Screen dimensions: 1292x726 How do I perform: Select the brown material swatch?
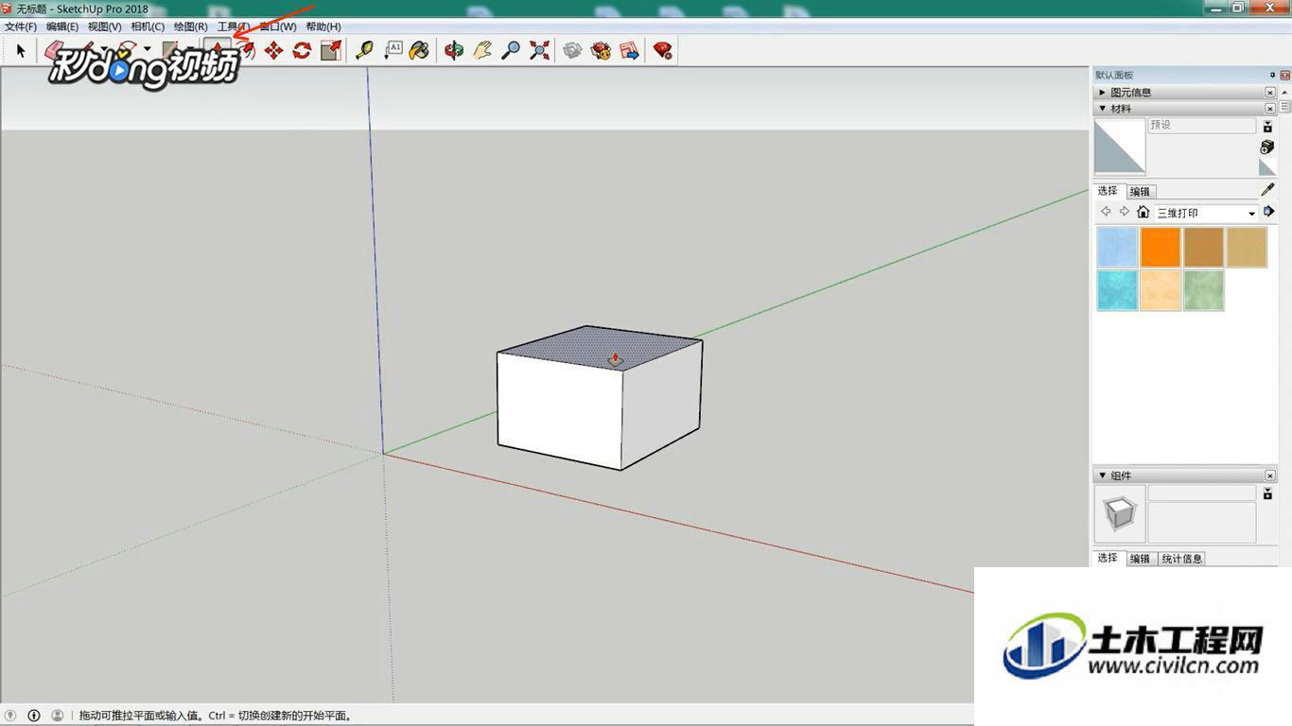point(1204,248)
